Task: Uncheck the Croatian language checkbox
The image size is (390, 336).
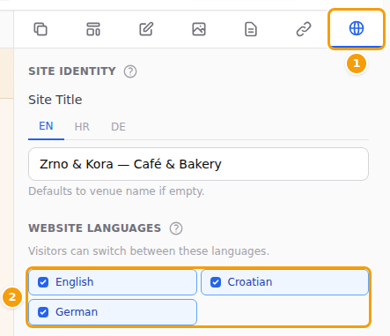Action: [x=216, y=282]
